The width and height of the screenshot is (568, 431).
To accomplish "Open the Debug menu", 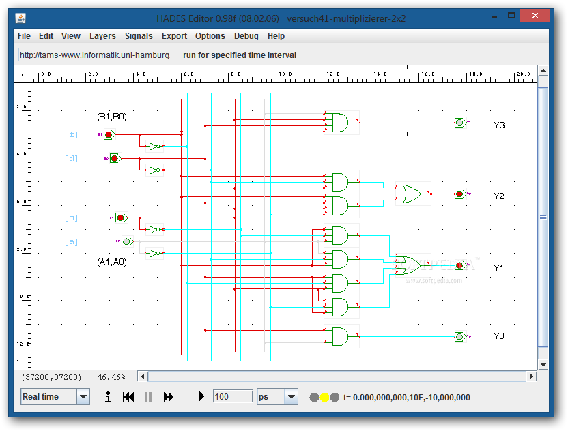I will 246,36.
